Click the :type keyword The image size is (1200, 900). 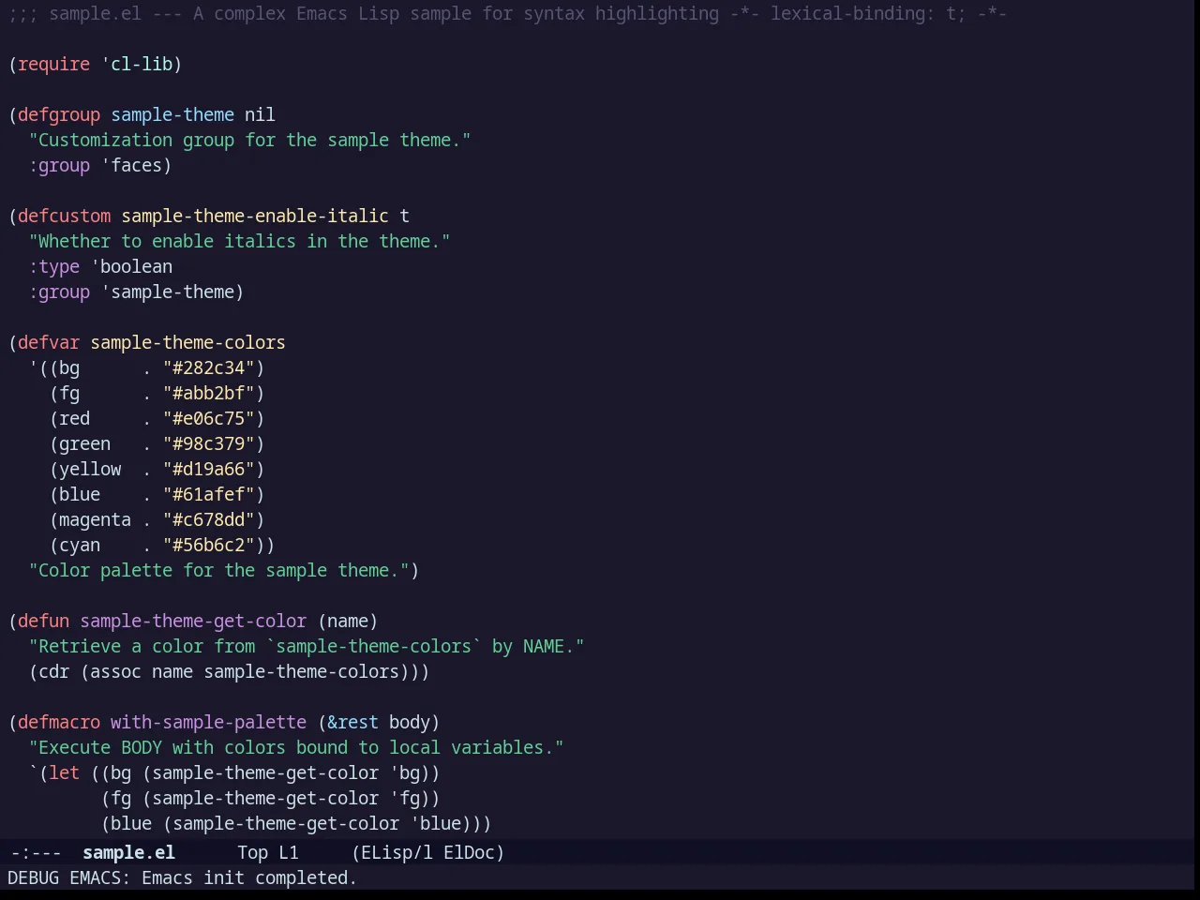[x=54, y=266]
